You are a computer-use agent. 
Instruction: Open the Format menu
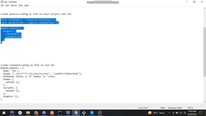(x=14, y=5)
